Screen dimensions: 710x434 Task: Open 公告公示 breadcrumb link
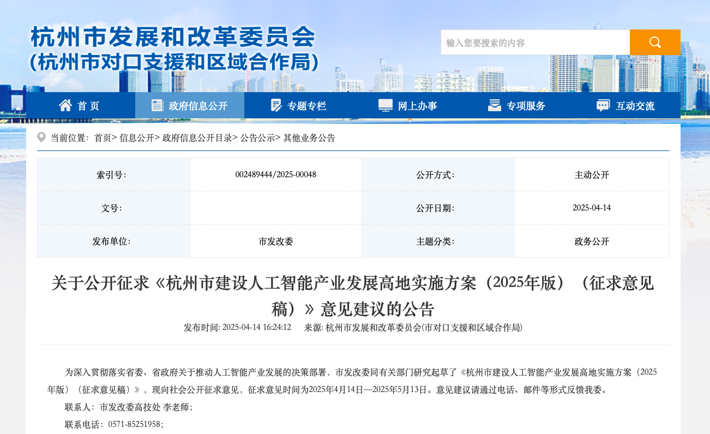click(257, 138)
